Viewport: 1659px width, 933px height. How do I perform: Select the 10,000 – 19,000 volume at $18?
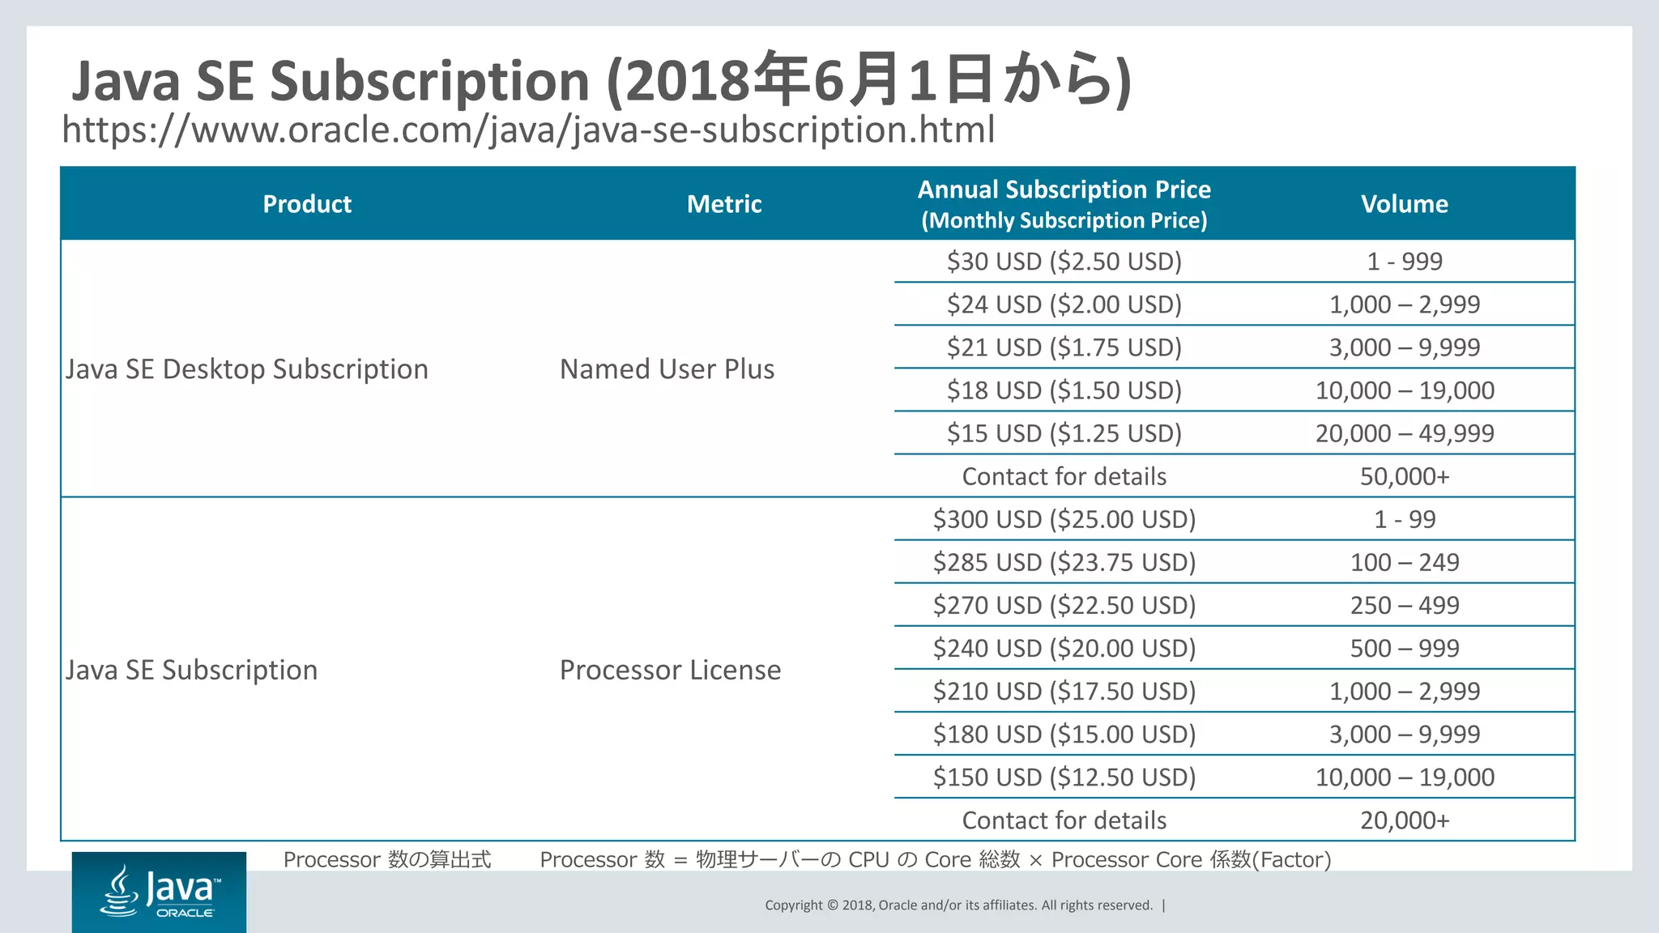click(x=1405, y=390)
